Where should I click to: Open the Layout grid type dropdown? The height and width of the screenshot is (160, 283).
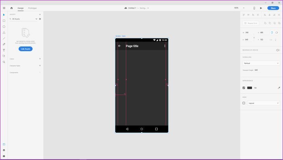[x=264, y=103]
